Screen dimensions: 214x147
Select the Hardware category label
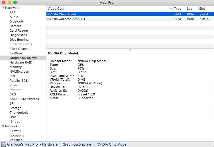click(x=12, y=8)
